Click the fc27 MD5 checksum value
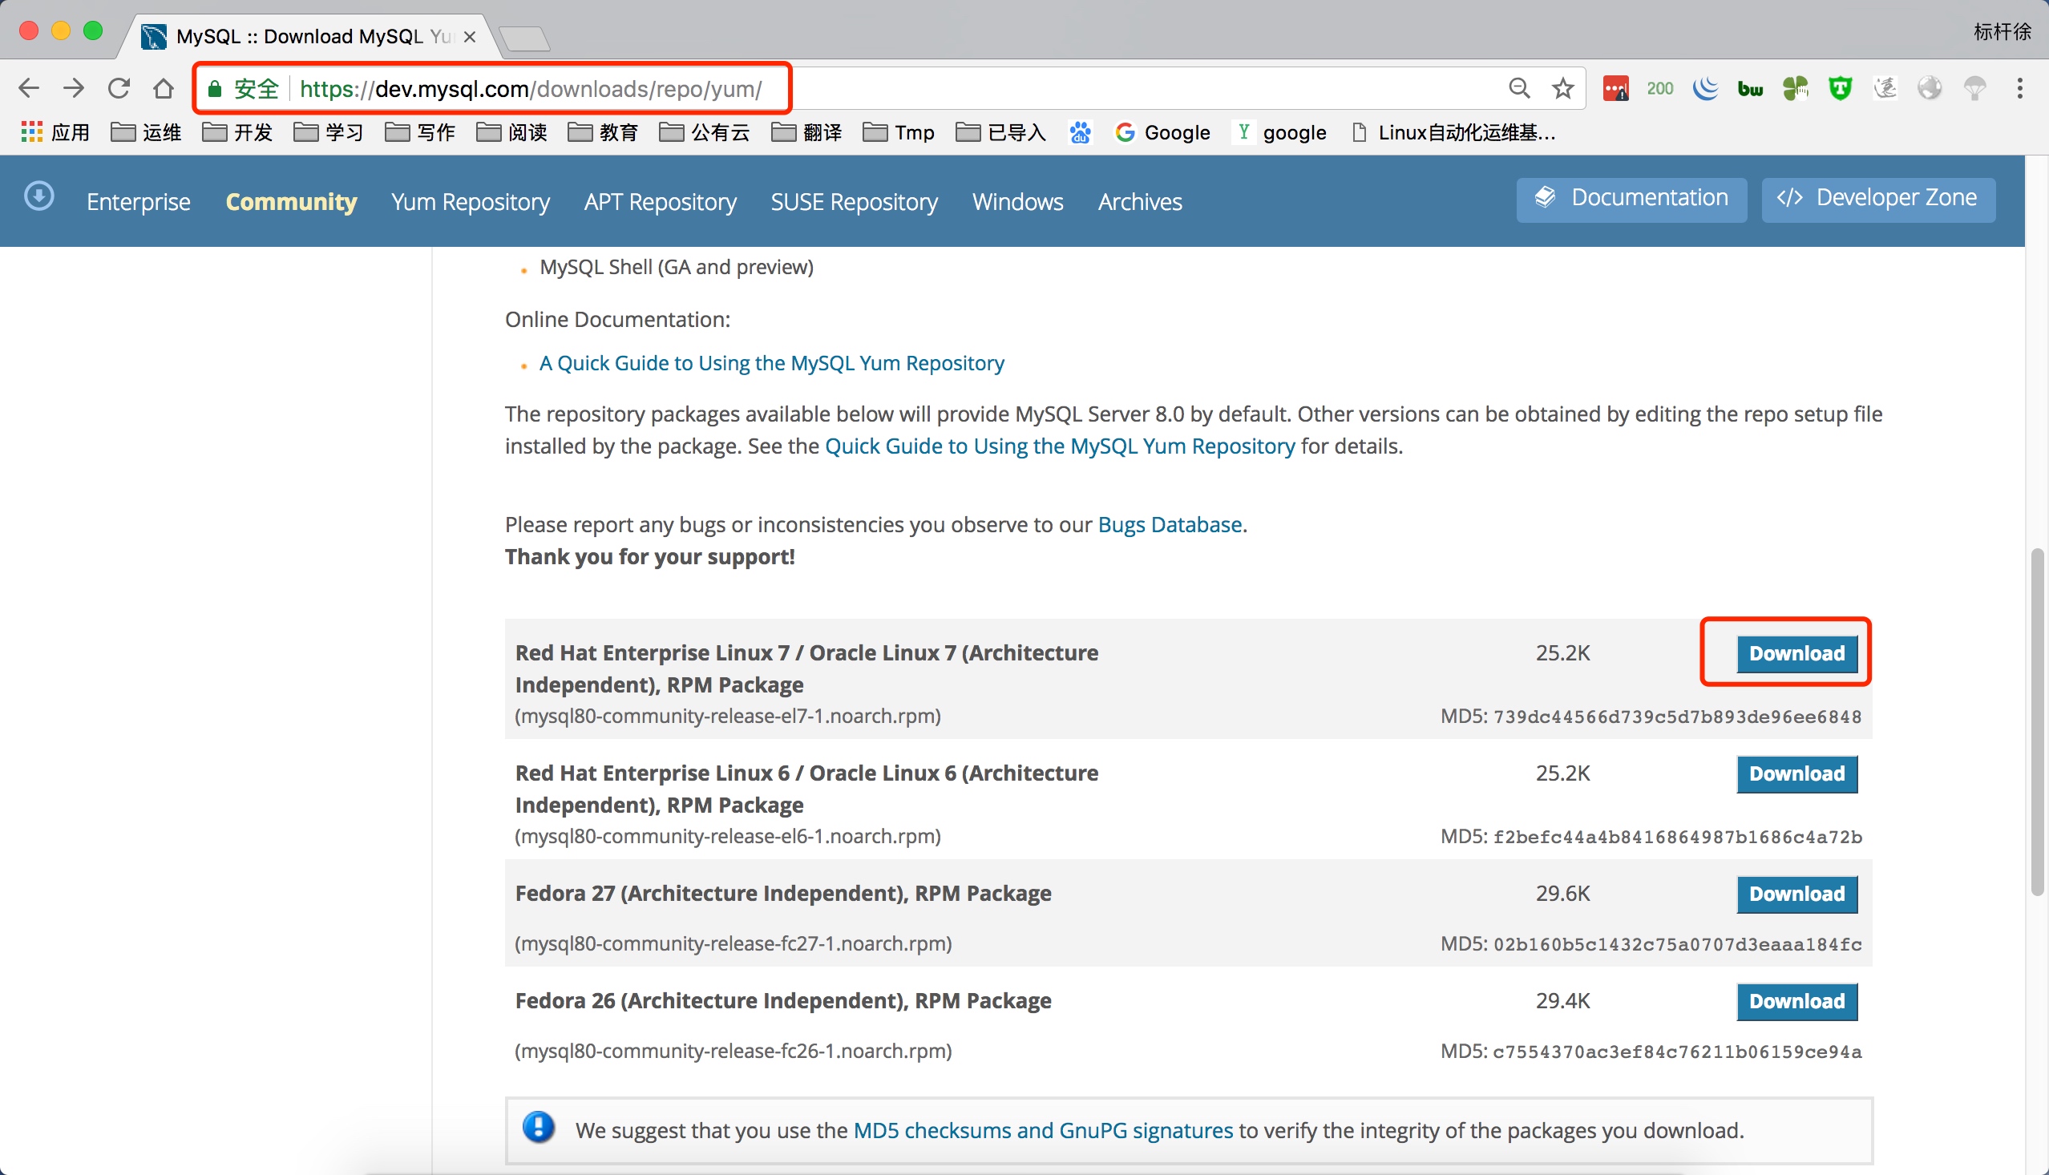Viewport: 2049px width, 1175px height. click(x=1677, y=944)
